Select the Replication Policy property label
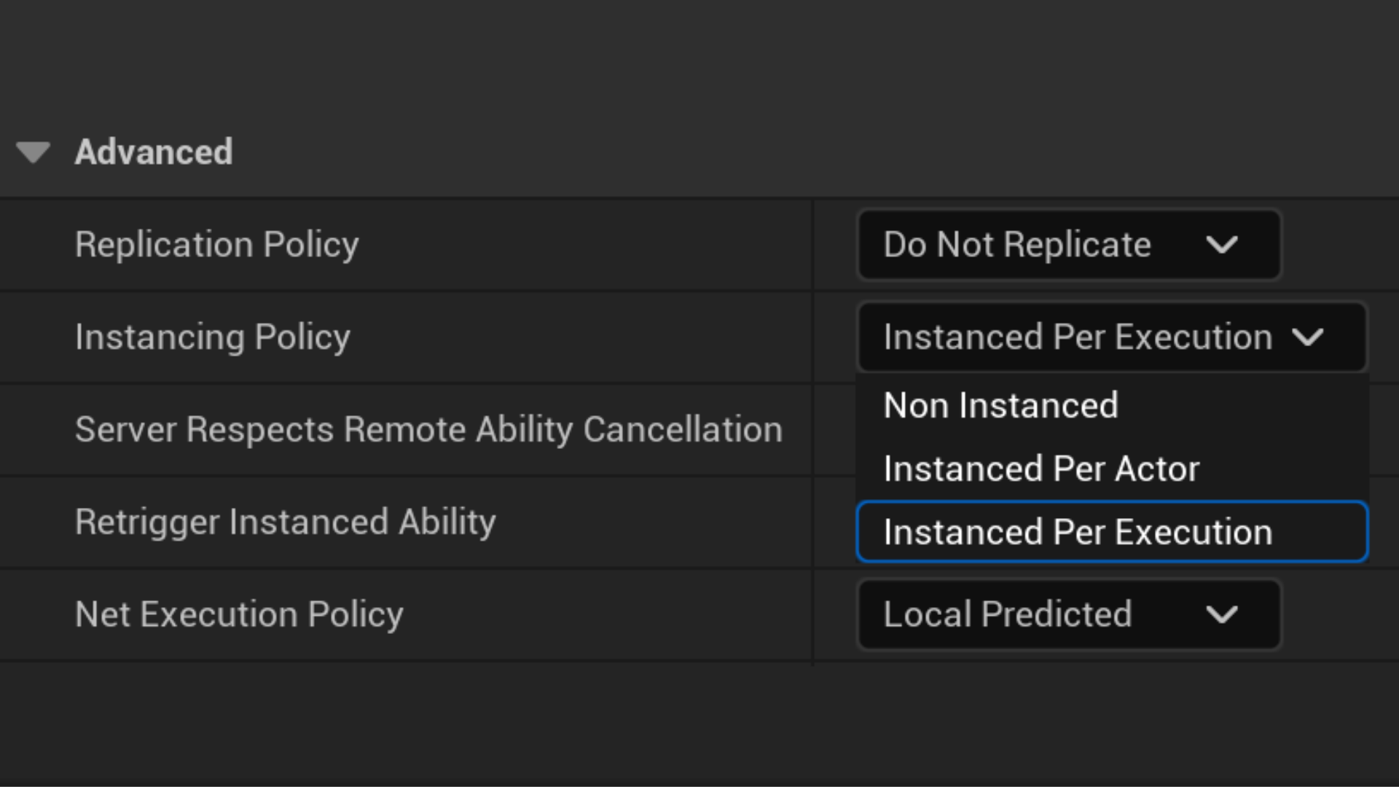1399x787 pixels. pyautogui.click(x=217, y=245)
